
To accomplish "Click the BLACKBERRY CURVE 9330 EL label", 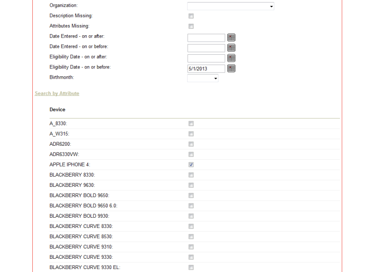I will coord(85,267).
